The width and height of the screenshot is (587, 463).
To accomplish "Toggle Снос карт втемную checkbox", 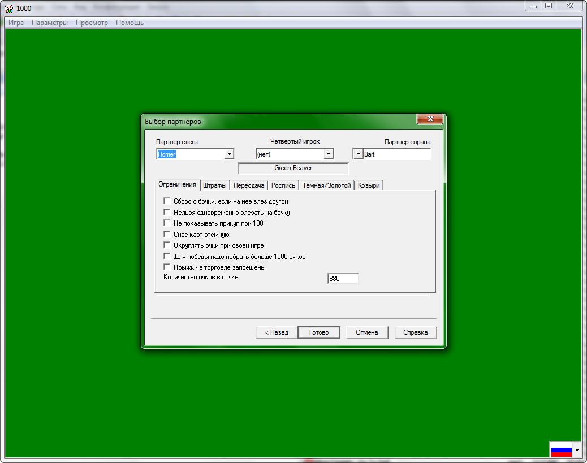I will tap(167, 234).
